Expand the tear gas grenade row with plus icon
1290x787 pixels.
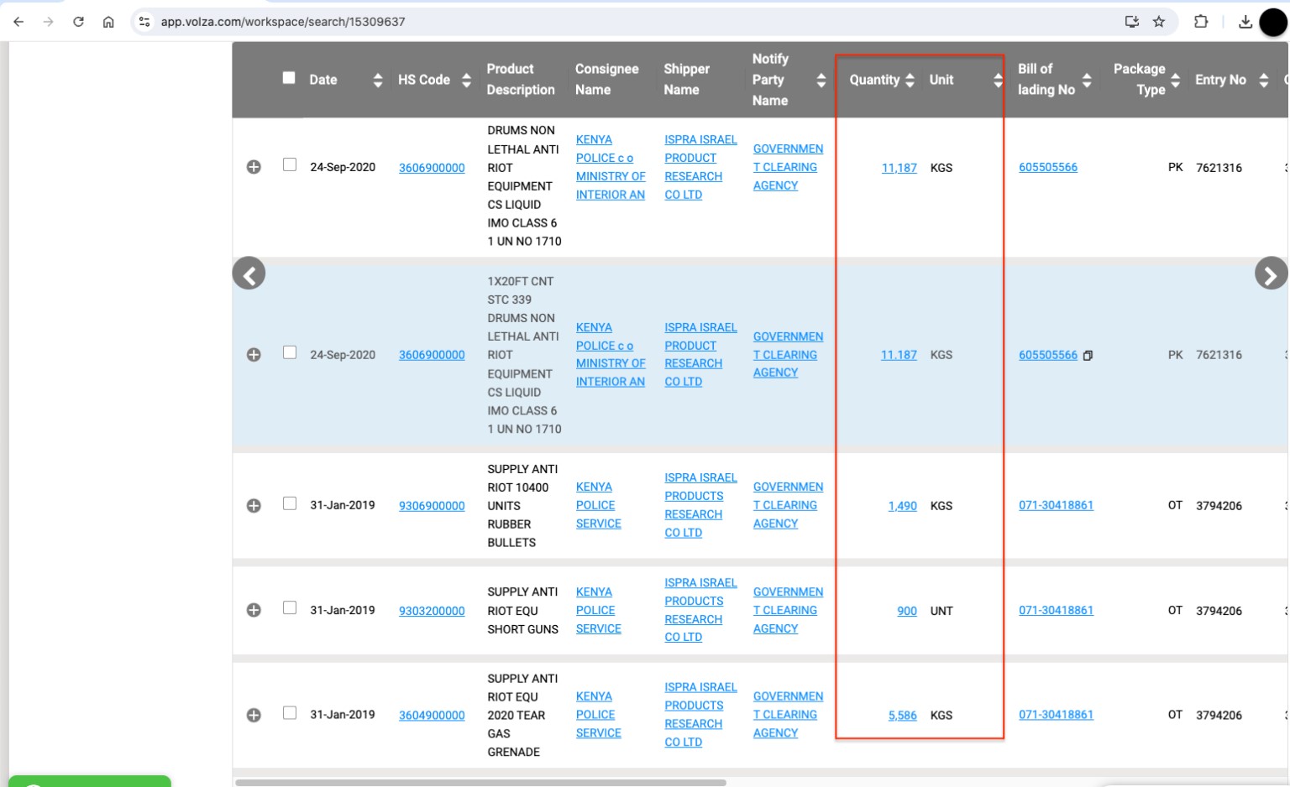click(254, 715)
